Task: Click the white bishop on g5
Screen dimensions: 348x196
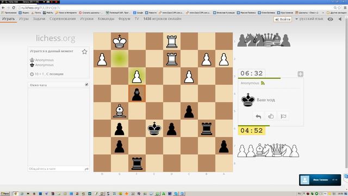Action: pos(120,111)
